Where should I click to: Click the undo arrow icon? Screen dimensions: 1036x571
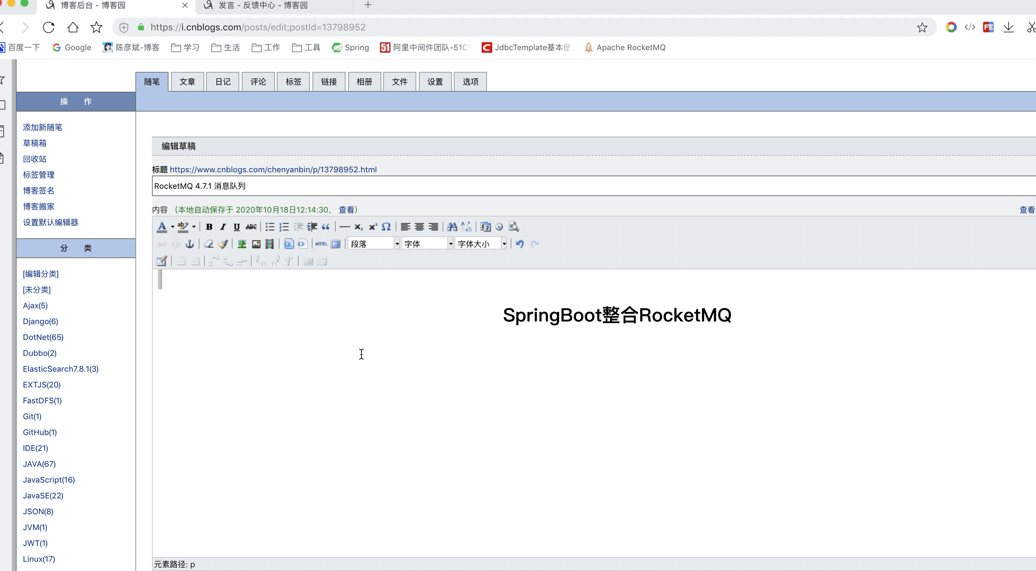coord(520,244)
